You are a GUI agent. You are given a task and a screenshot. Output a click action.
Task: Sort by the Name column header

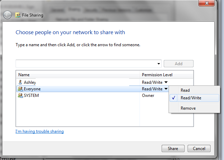pyautogui.click(x=24, y=75)
